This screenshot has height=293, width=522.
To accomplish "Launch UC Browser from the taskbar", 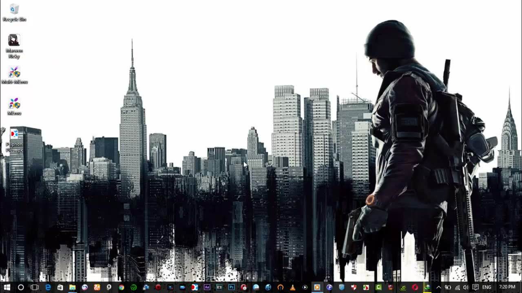I will tap(97, 287).
